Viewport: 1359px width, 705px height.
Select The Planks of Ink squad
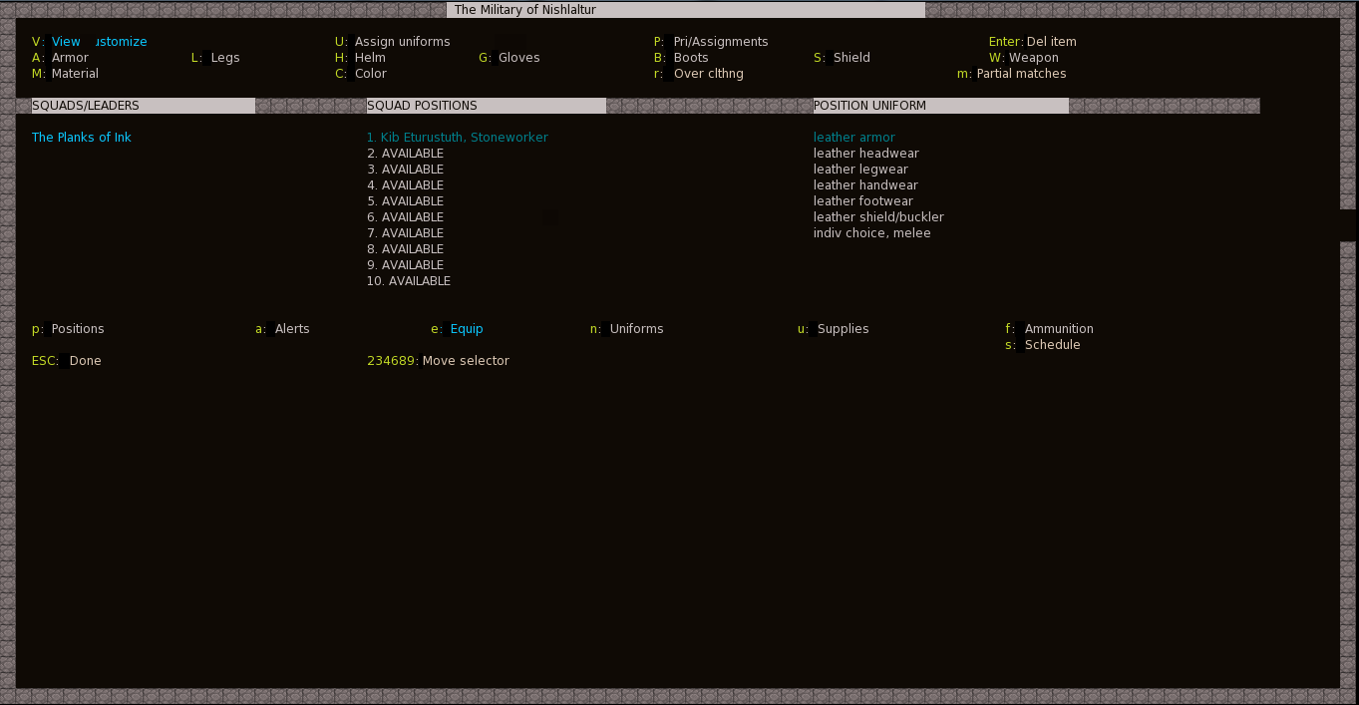coord(81,138)
